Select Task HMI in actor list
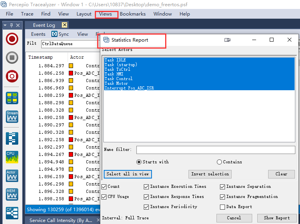The height and width of the screenshot is (224, 300). 199,74
